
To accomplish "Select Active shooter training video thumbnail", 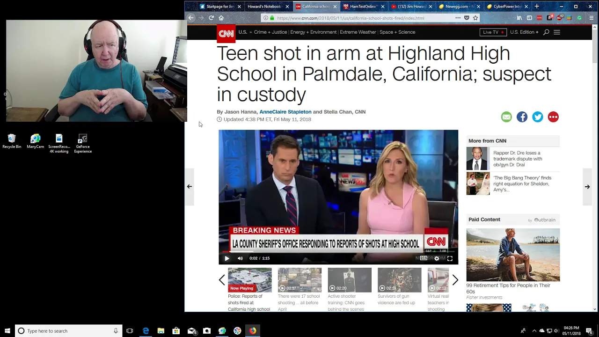I will coord(350,280).
